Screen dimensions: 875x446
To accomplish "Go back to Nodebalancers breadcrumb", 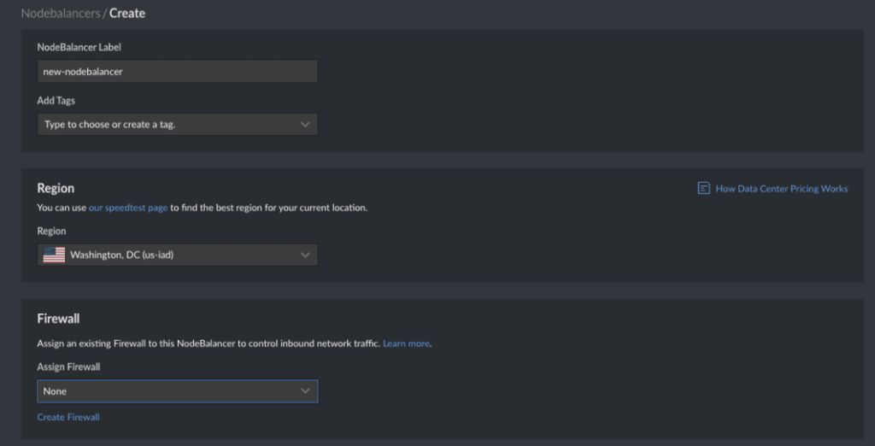I will (x=61, y=14).
